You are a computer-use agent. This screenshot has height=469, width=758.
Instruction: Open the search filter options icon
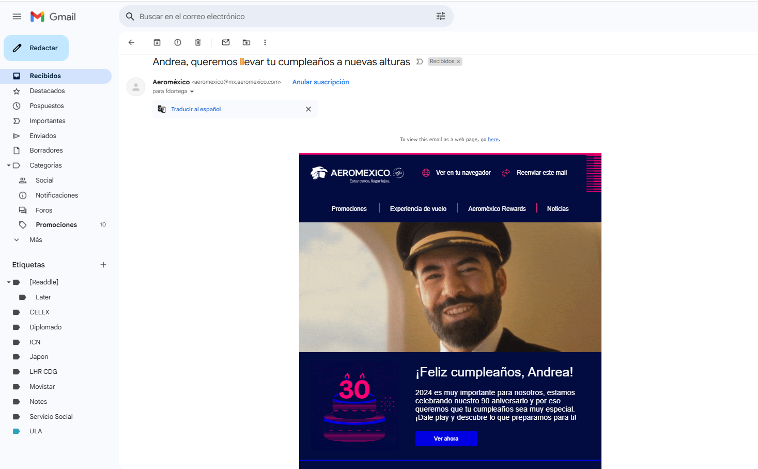[x=441, y=17]
